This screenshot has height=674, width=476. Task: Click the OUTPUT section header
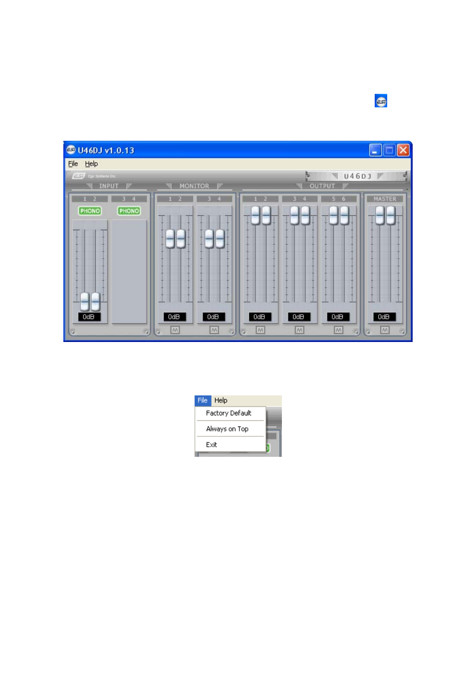[322, 186]
